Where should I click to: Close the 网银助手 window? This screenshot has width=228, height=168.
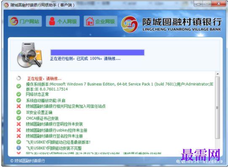point(219,4)
